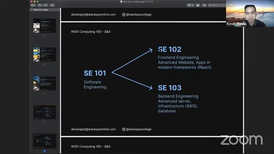Select the last thumbnail with two-branch diagram
The image size is (274, 154).
[45, 141]
